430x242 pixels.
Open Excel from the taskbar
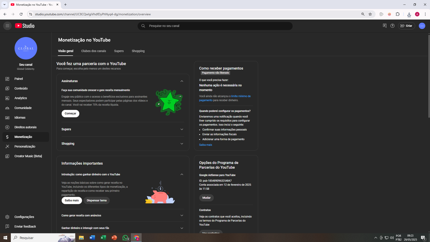(x=103, y=238)
